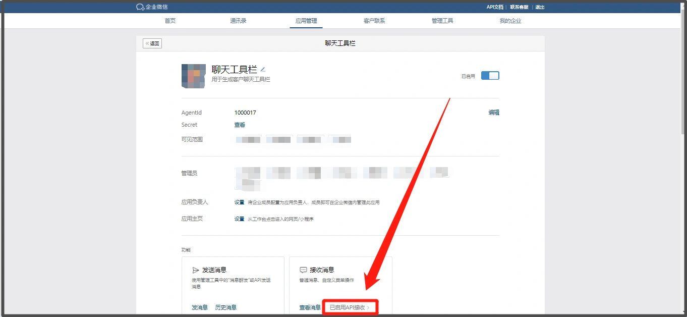Open the 管理工具 tab

click(x=442, y=21)
